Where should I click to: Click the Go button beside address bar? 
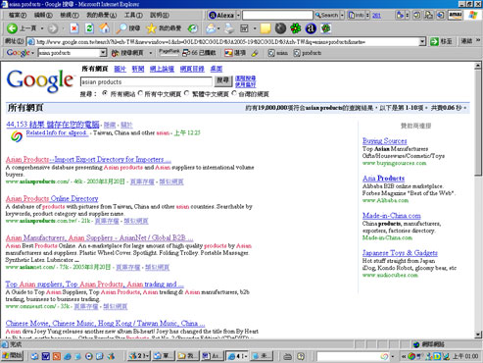[442, 41]
